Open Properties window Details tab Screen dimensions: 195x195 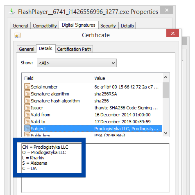pyautogui.click(x=127, y=25)
